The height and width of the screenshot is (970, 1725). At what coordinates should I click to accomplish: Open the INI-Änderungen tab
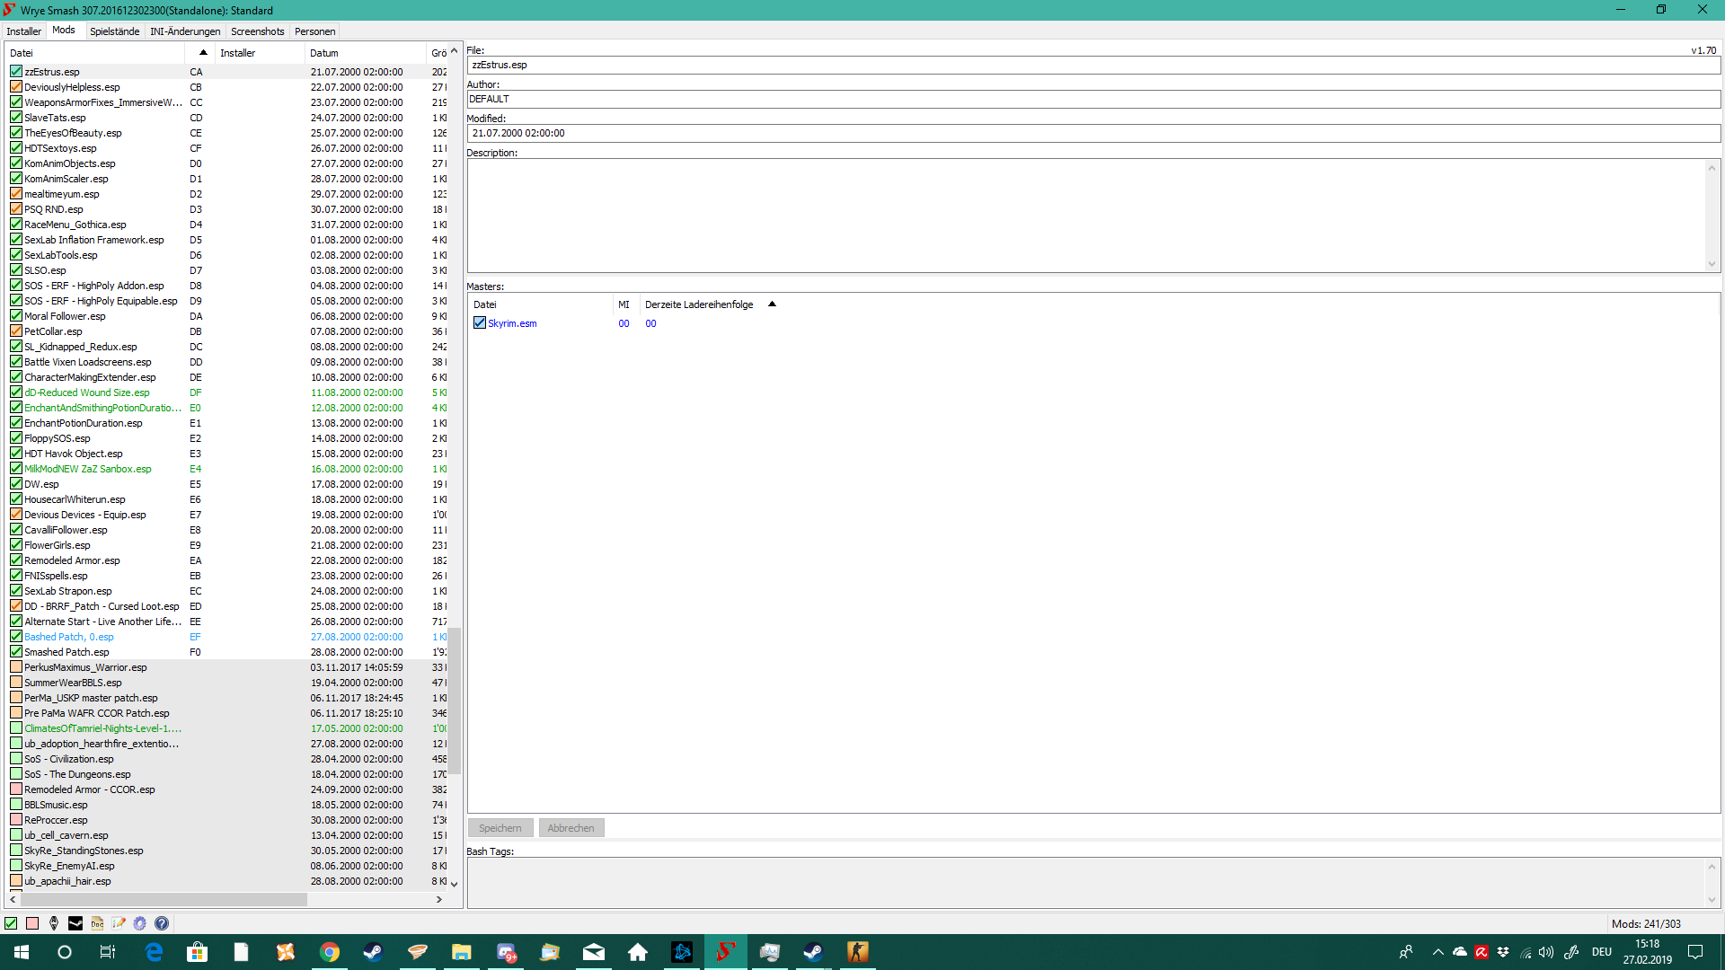(x=185, y=31)
